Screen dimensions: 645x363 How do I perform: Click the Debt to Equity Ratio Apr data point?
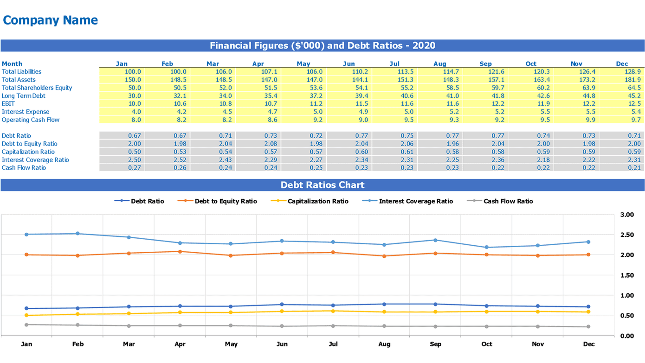pos(180,251)
